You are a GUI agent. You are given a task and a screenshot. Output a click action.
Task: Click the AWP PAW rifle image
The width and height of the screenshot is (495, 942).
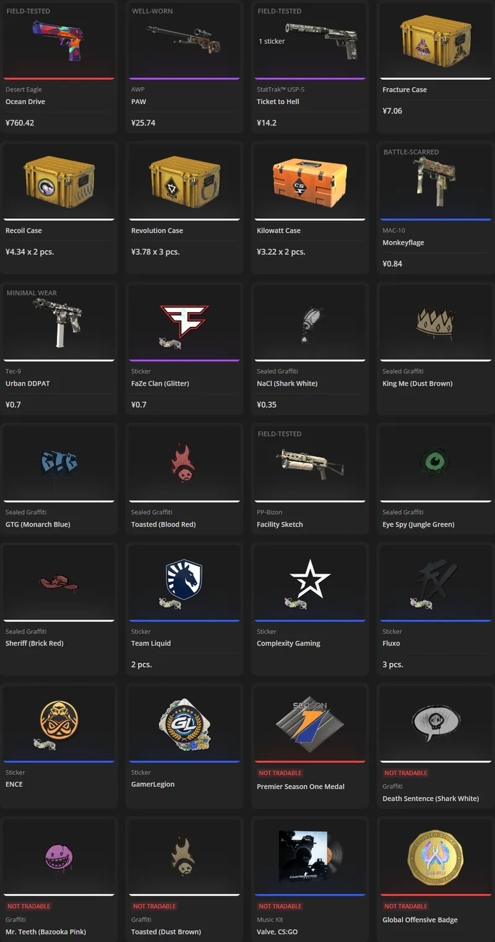pyautogui.click(x=183, y=39)
